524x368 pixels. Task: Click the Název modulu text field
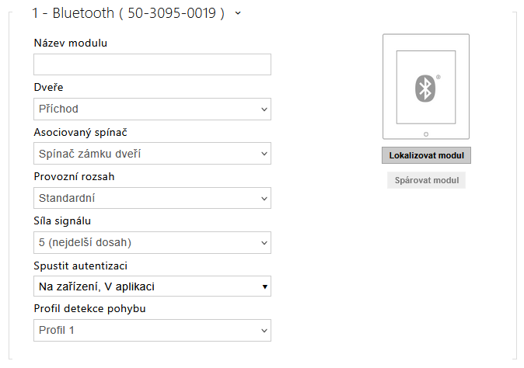click(152, 64)
